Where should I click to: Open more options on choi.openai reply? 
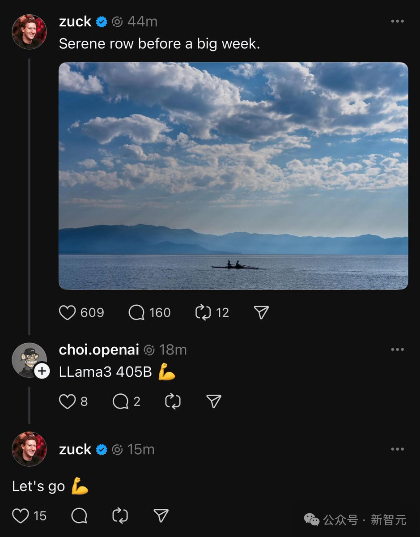point(397,349)
